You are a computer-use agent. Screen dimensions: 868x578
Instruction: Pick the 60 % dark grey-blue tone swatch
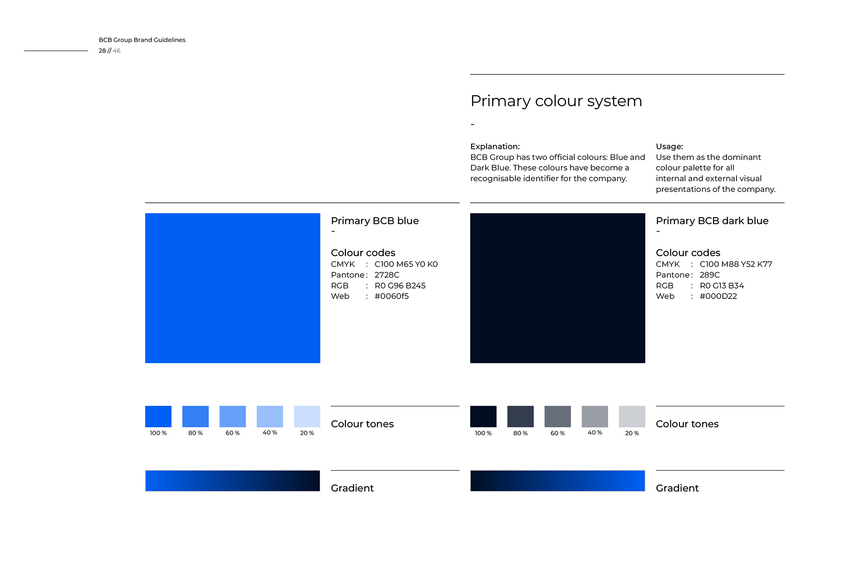coord(557,416)
